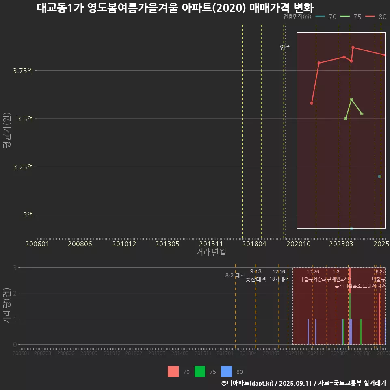Click the 3.75억 y-axis label

click(x=23, y=71)
